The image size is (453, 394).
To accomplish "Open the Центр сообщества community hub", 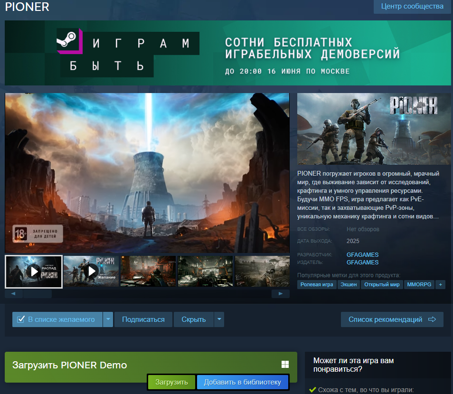I will [412, 6].
